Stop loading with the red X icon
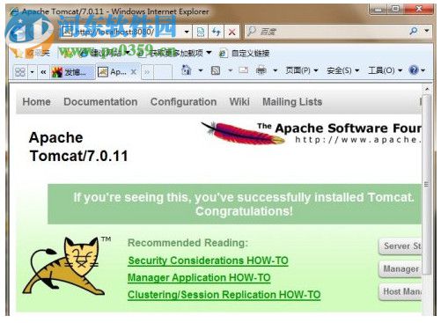The height and width of the screenshot is (323, 441). 232,32
